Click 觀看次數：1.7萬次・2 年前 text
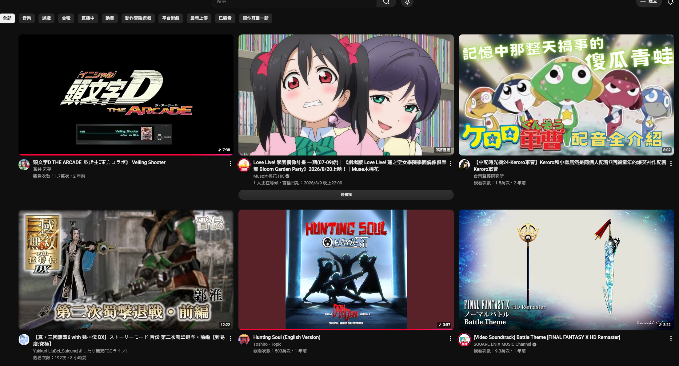This screenshot has height=366, width=679. pos(59,176)
